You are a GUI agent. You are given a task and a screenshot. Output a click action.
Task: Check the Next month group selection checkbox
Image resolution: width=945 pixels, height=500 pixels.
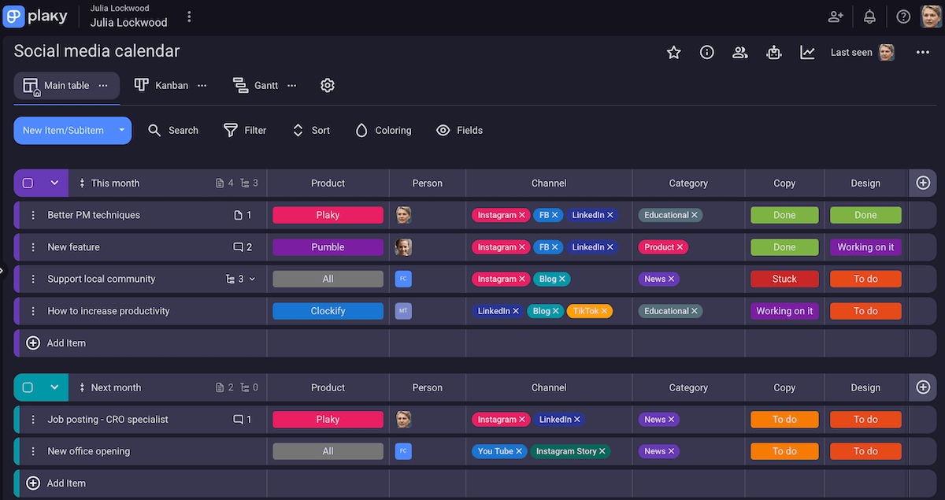pyautogui.click(x=29, y=387)
